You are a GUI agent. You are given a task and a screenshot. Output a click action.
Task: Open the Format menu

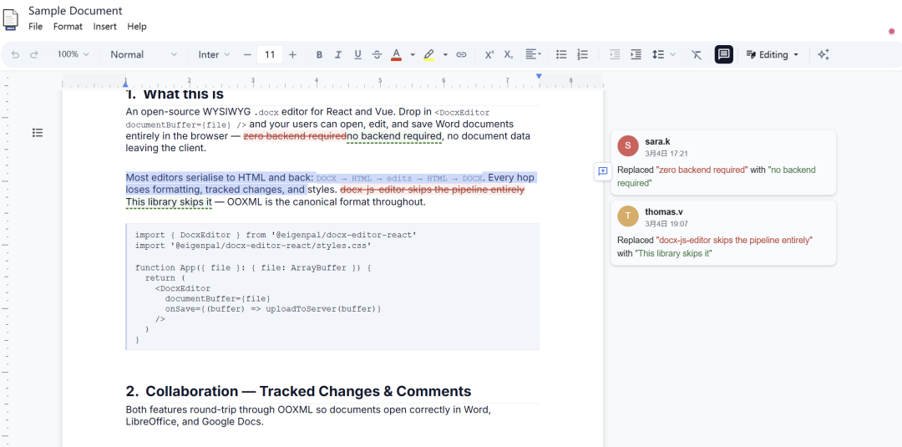point(68,27)
